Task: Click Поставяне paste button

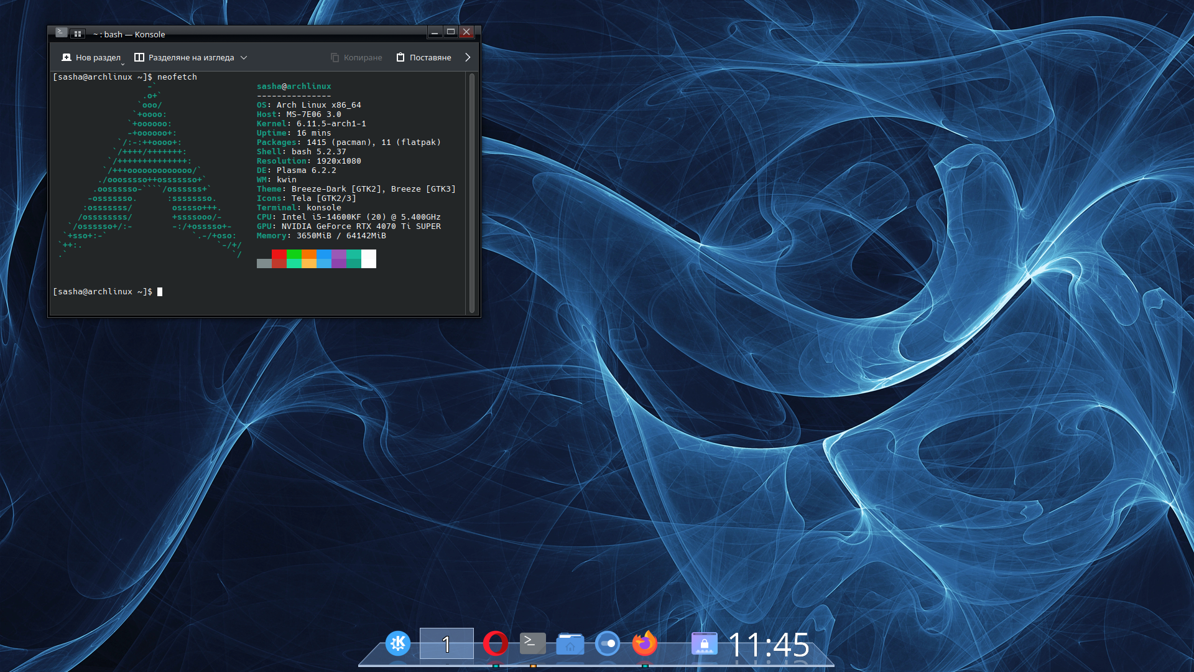Action: [x=424, y=57]
